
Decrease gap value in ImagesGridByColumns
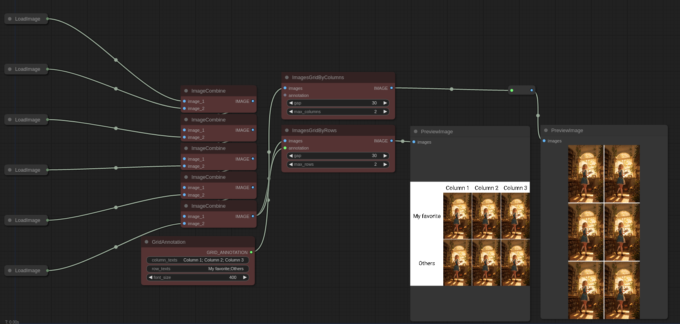[291, 103]
